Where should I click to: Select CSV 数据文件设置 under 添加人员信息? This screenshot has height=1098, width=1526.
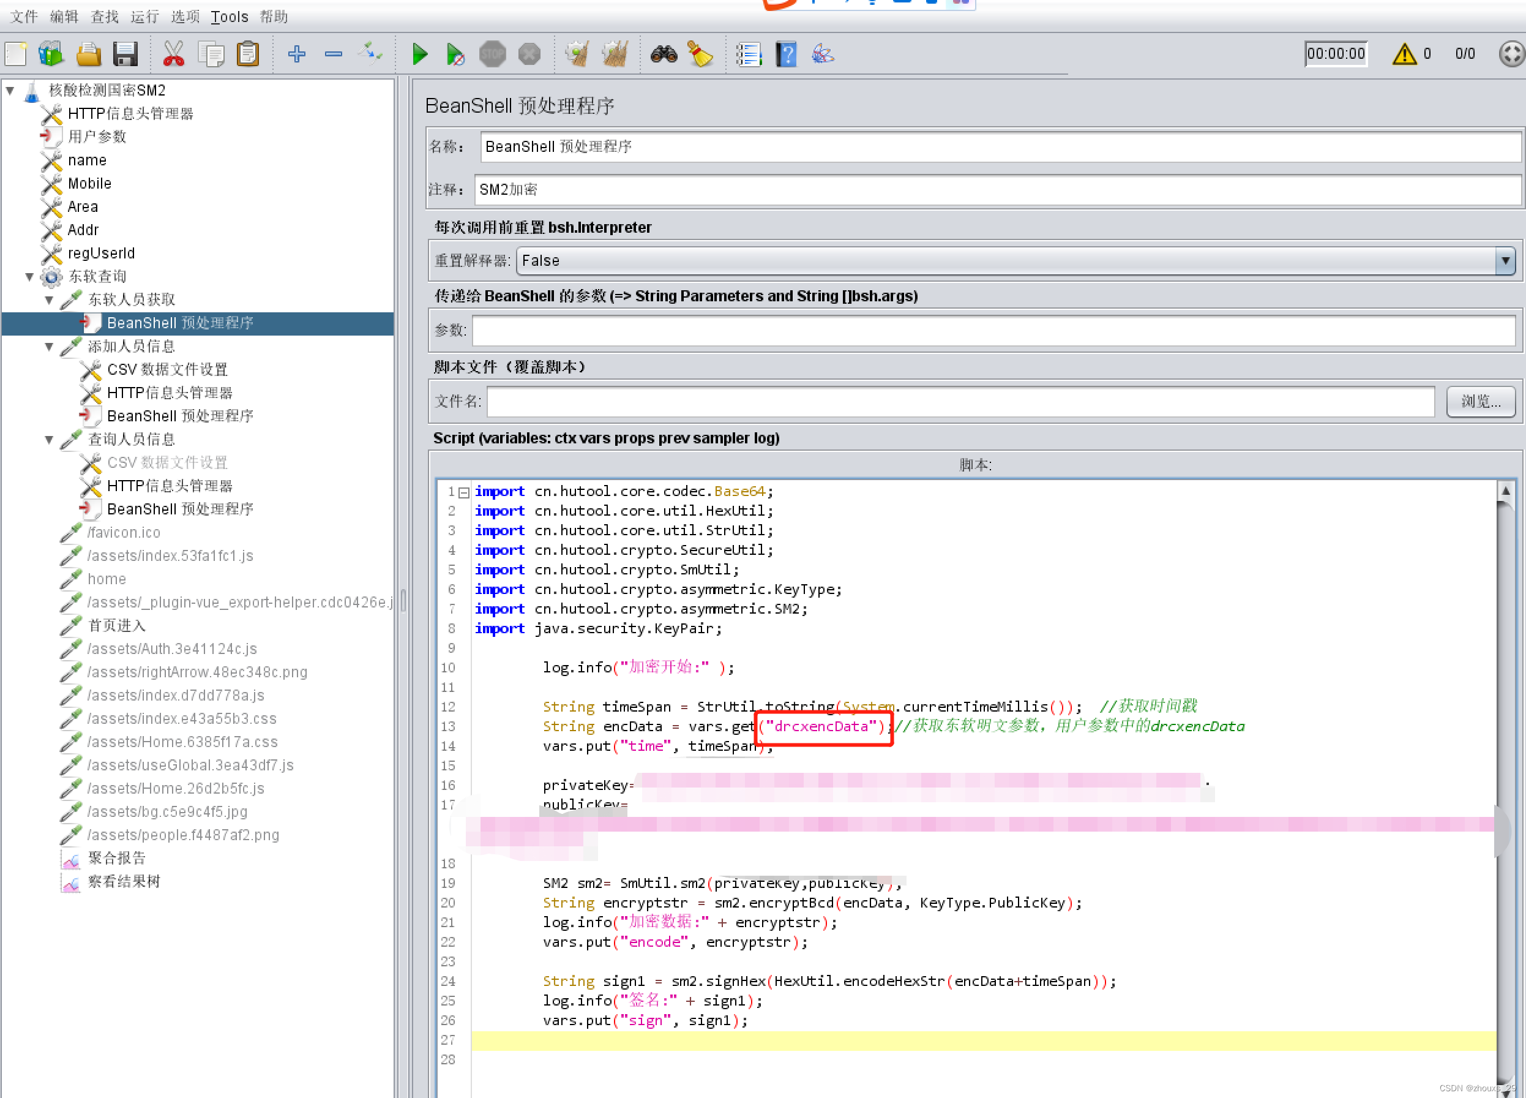click(x=168, y=370)
